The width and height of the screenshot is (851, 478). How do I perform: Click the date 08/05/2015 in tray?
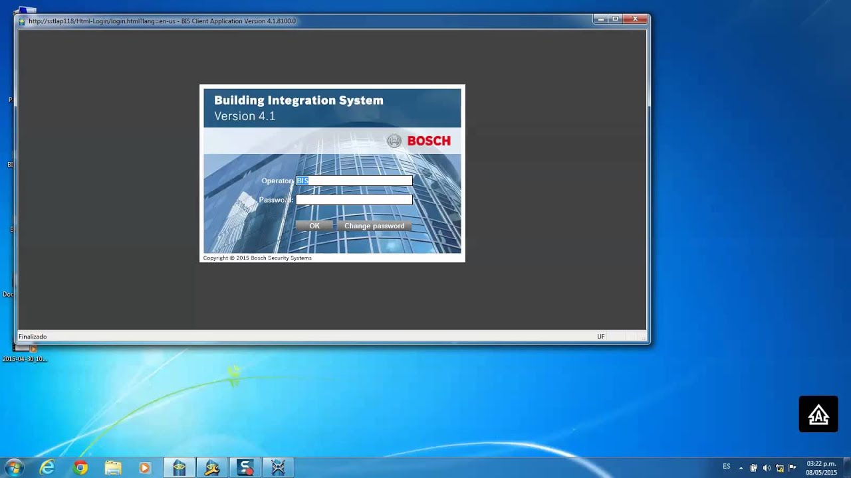tap(822, 473)
